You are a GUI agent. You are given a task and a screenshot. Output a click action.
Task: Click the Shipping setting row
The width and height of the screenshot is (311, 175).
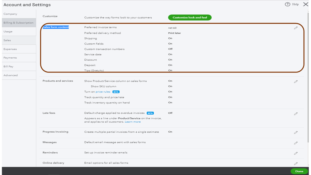pos(91,39)
